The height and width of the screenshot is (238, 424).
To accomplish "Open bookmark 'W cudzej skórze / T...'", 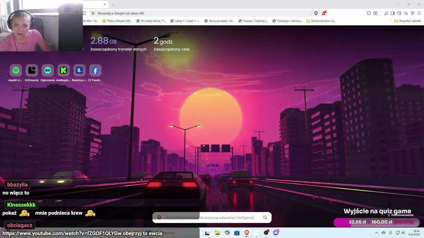I will (151, 21).
